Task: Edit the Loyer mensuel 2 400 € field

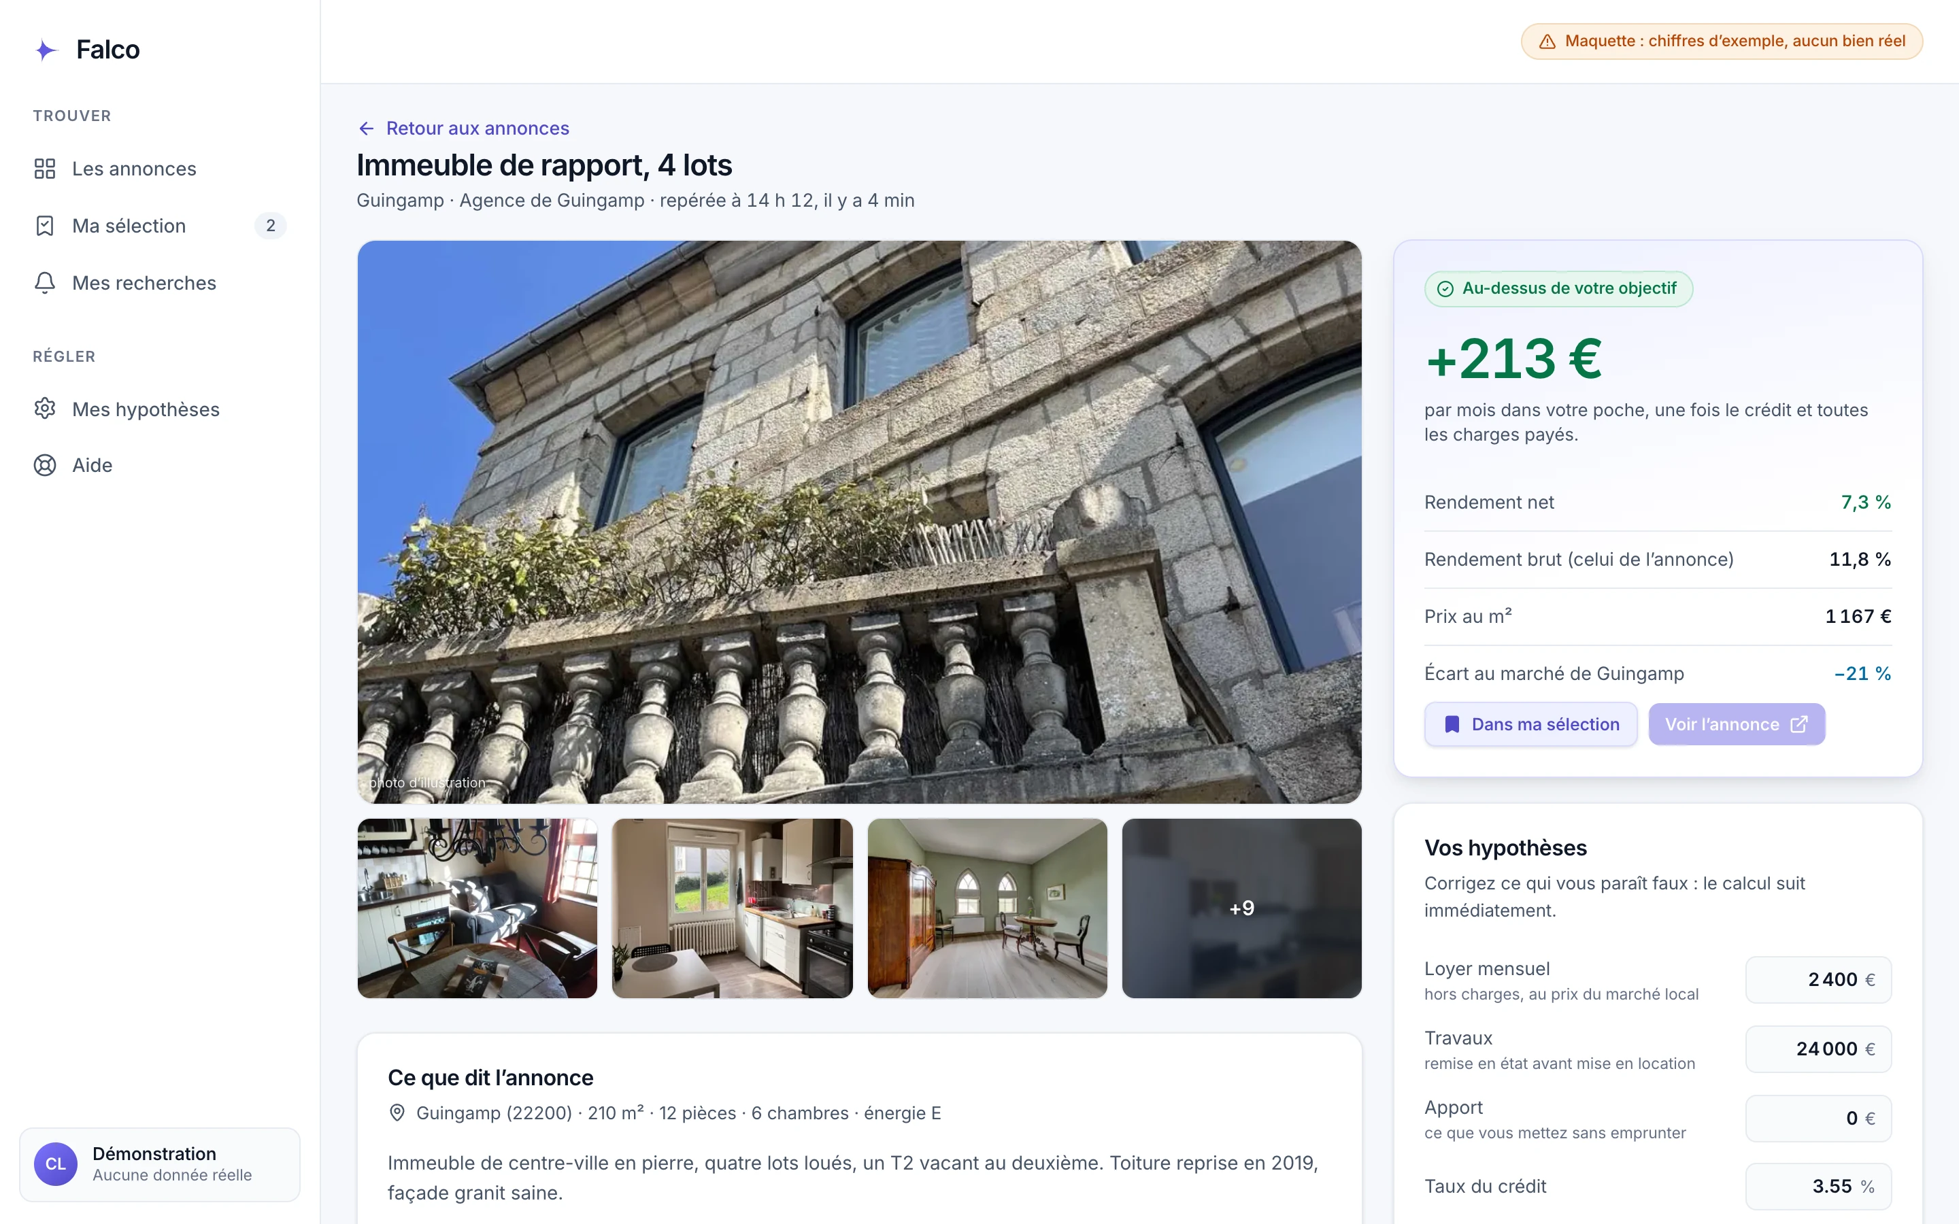Action: click(x=1818, y=979)
